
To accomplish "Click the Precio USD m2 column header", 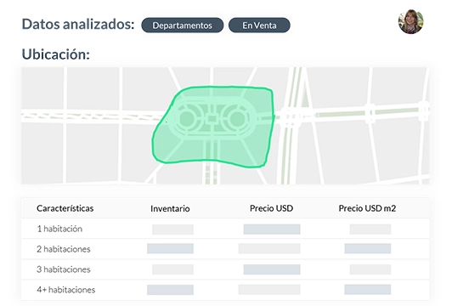I will click(x=367, y=208).
